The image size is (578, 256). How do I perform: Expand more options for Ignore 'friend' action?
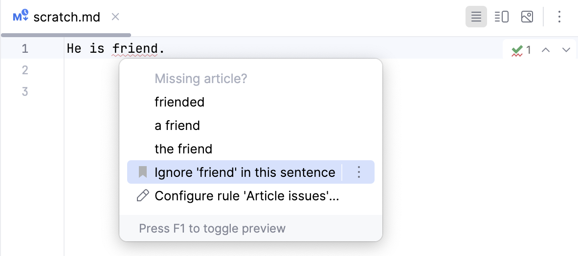click(x=358, y=172)
